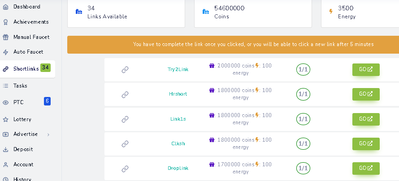399x181 pixels.
Task: Open the Dashboard menu item
Action: (x=26, y=7)
